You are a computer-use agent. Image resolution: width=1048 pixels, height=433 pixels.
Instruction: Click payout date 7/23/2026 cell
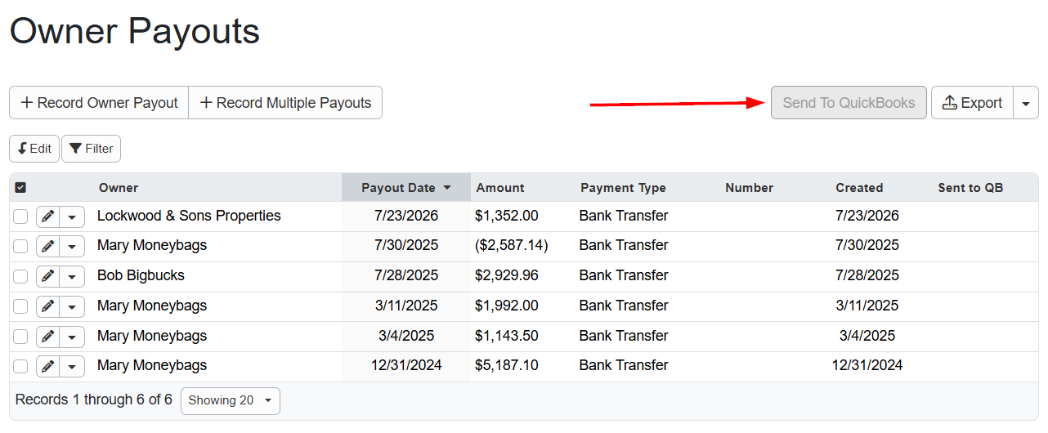click(x=406, y=216)
